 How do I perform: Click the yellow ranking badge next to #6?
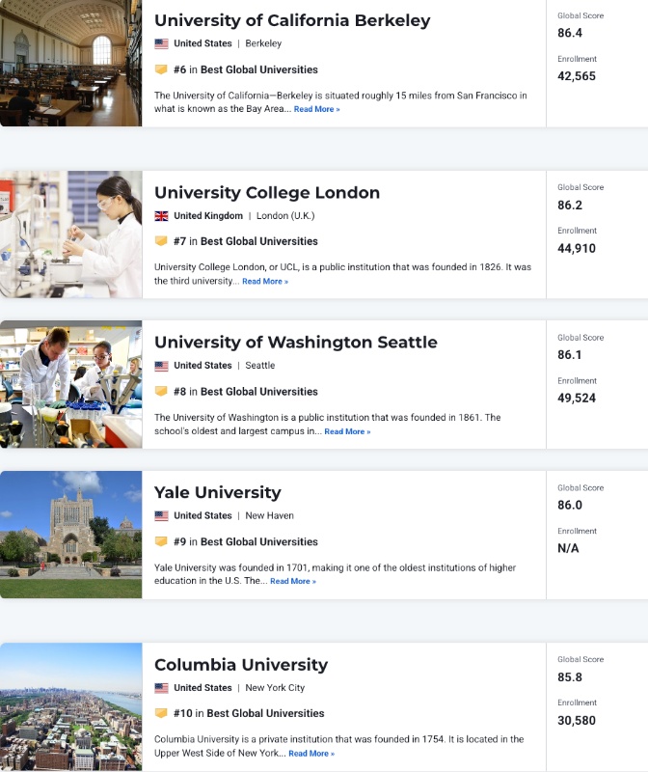[x=161, y=69]
